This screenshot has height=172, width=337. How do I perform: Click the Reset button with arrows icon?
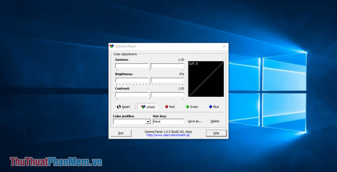pyautogui.click(x=124, y=107)
